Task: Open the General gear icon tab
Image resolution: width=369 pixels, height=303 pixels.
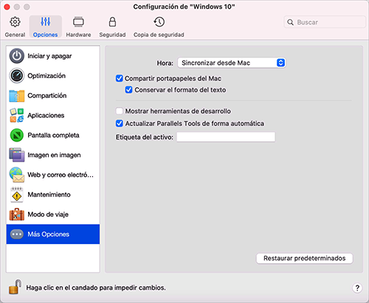Action: click(15, 22)
